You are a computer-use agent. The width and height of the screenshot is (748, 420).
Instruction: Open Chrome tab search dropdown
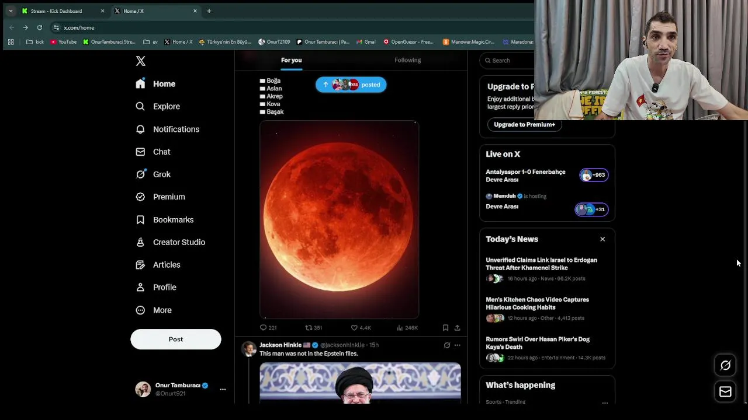[11, 11]
